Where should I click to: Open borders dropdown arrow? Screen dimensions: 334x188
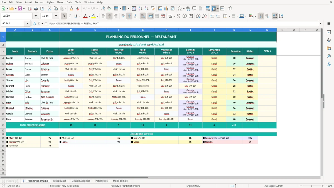(229, 16)
